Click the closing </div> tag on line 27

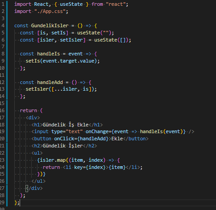point(34,188)
